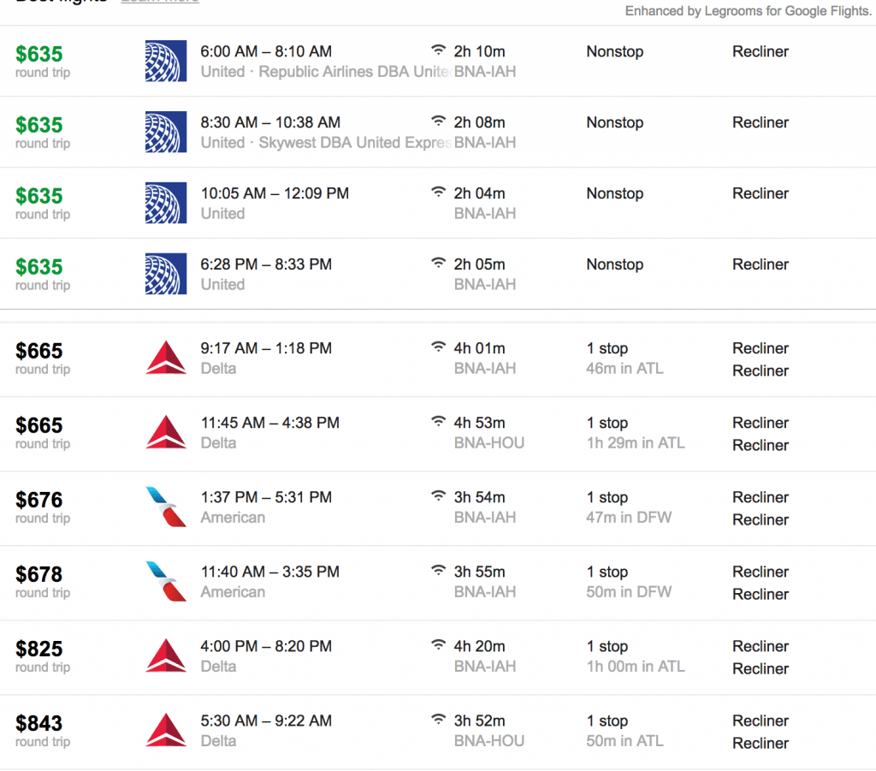Click the Wi-Fi icon on 5:30 AM Delta flight
Screen dimensions: 876x771
439,720
